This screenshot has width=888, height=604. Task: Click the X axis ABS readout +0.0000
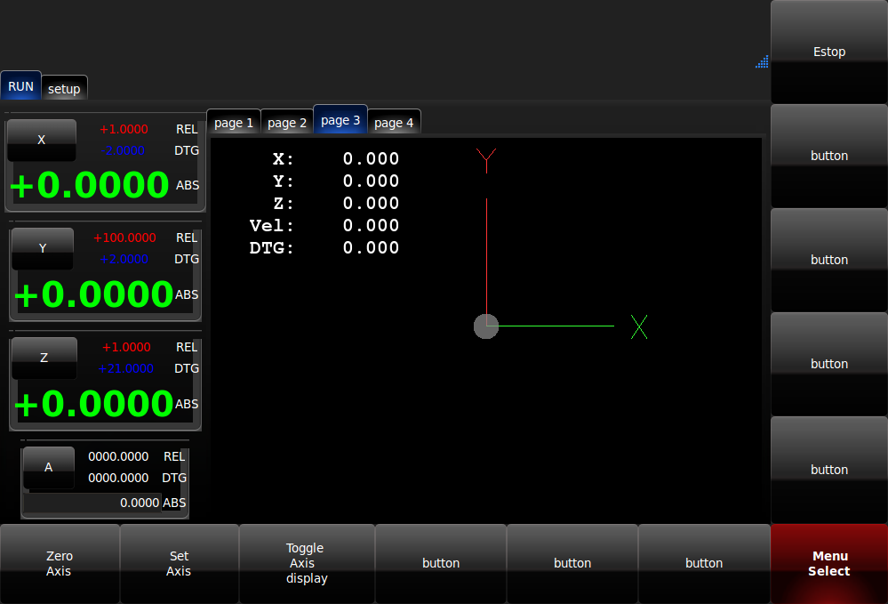pyautogui.click(x=90, y=185)
